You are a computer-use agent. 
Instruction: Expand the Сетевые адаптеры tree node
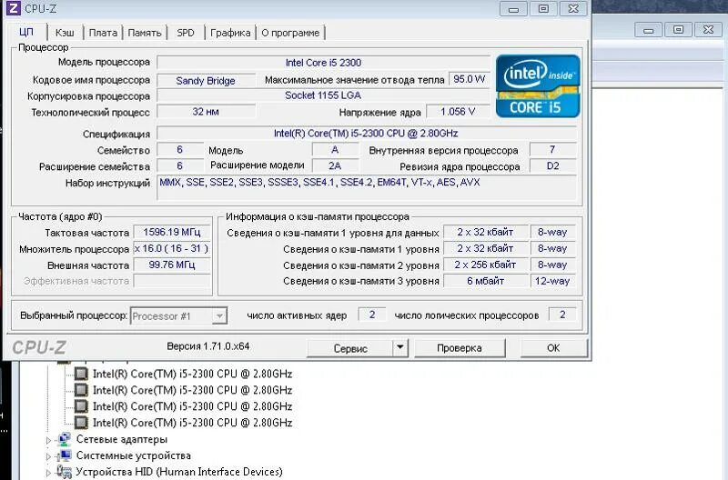point(48,440)
